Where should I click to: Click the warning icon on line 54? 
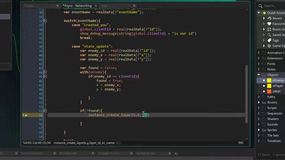(x=26, y=115)
